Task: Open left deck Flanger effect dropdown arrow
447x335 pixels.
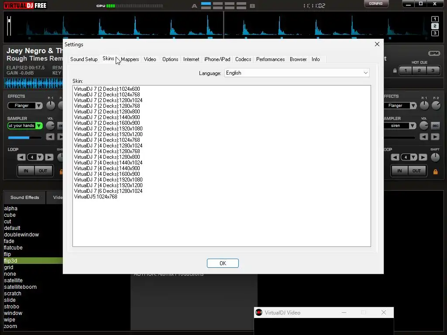Action: 39,106
